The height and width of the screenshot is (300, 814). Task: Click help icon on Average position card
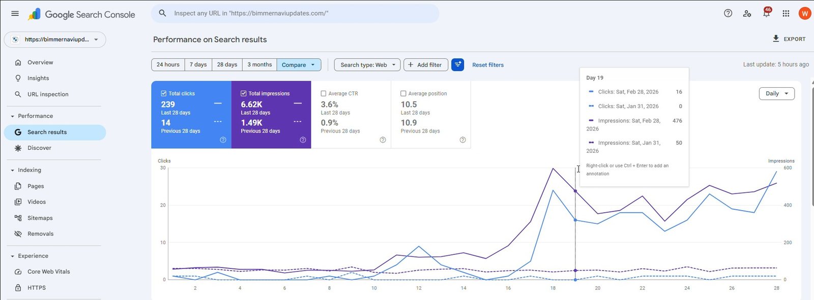(462, 140)
